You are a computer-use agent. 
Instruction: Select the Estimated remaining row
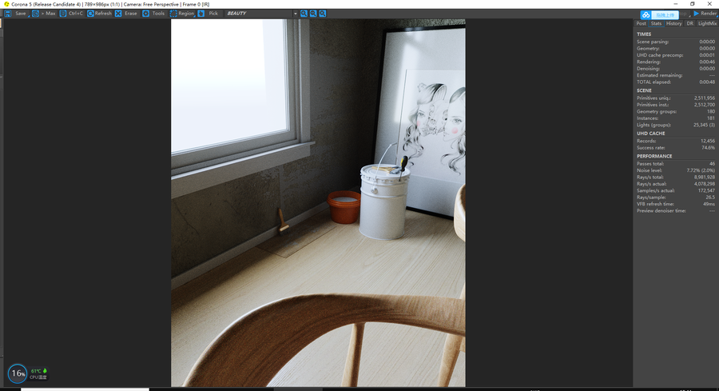pyautogui.click(x=675, y=75)
